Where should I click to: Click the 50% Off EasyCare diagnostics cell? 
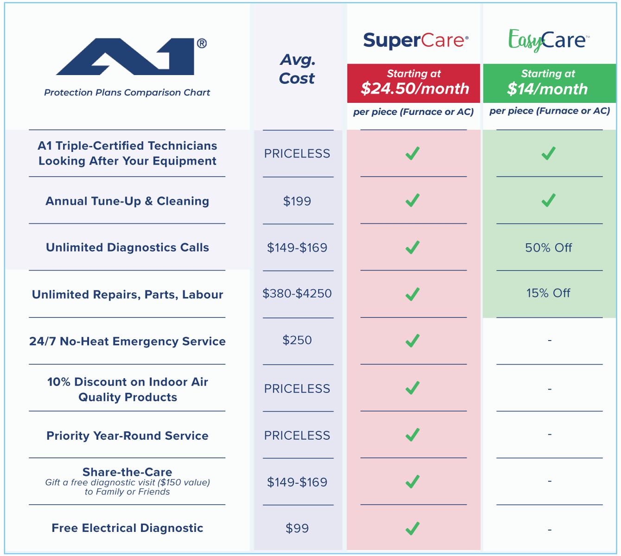tap(549, 248)
